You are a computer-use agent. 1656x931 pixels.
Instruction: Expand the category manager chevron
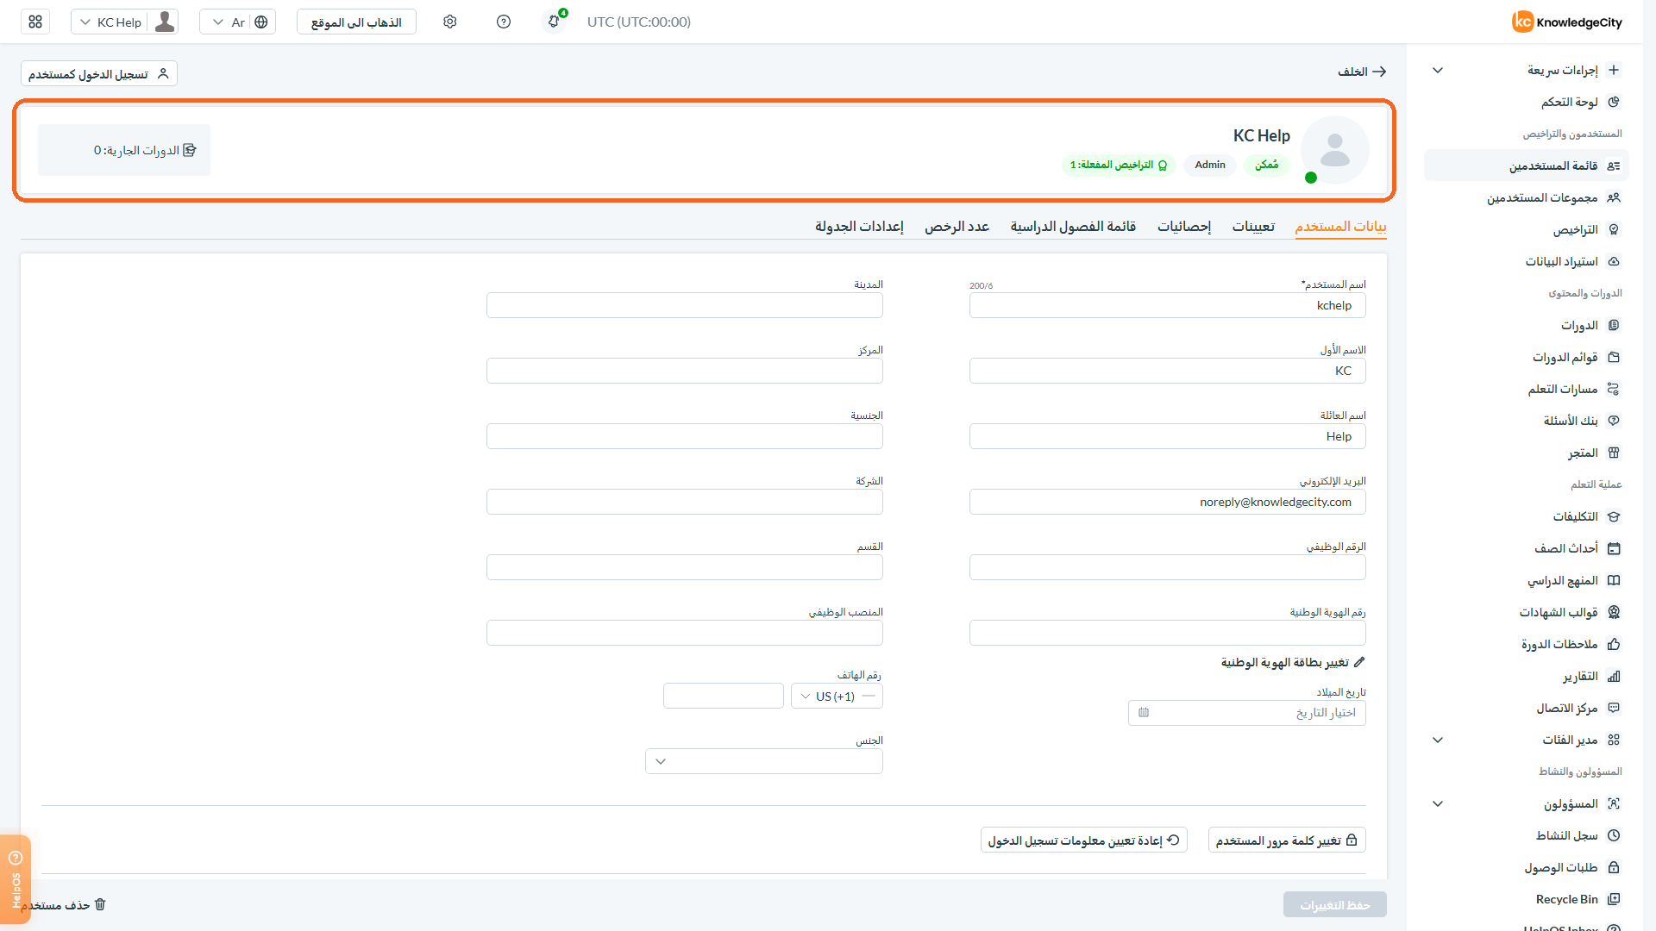(x=1438, y=740)
